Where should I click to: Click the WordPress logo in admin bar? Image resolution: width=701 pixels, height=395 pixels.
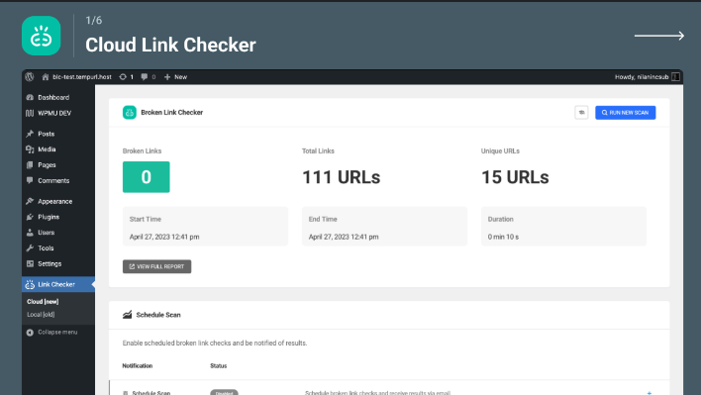[x=30, y=77]
